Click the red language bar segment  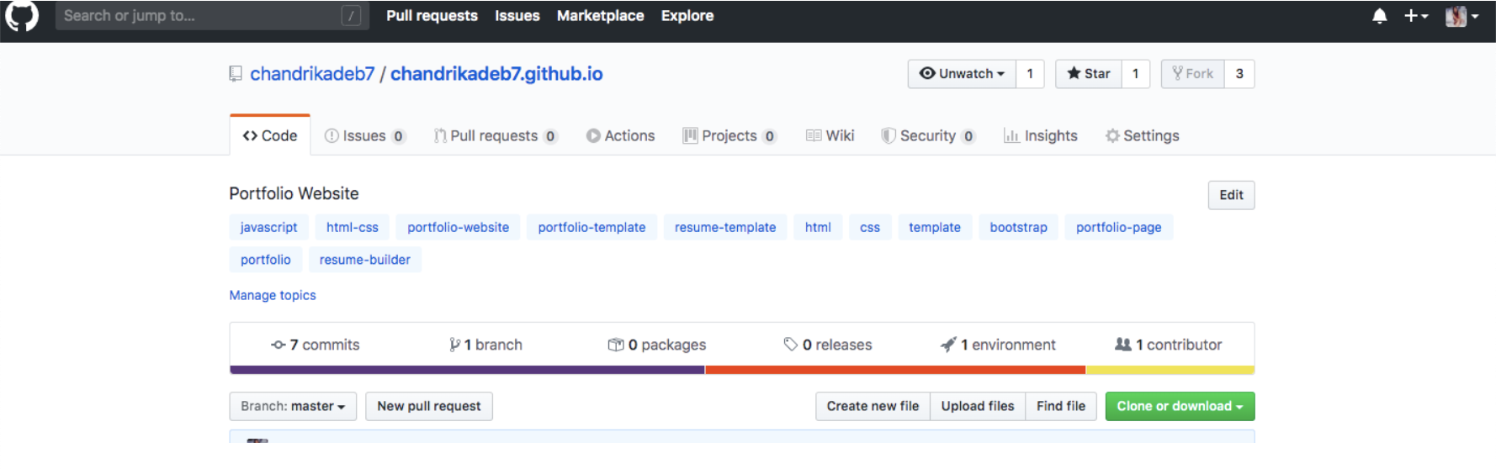[895, 370]
